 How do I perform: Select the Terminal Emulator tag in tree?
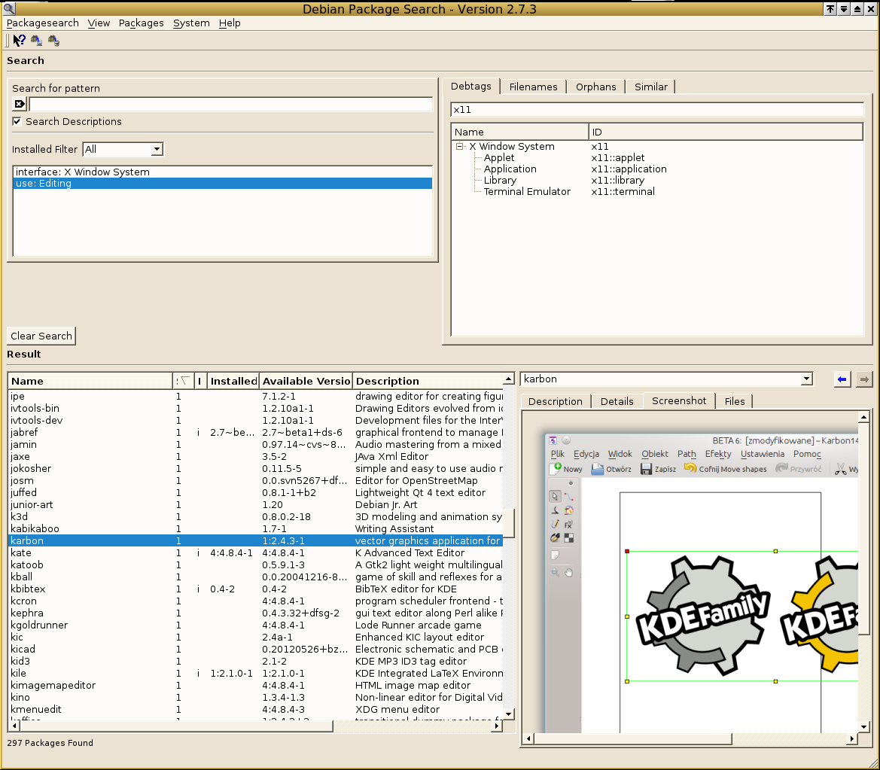[527, 191]
